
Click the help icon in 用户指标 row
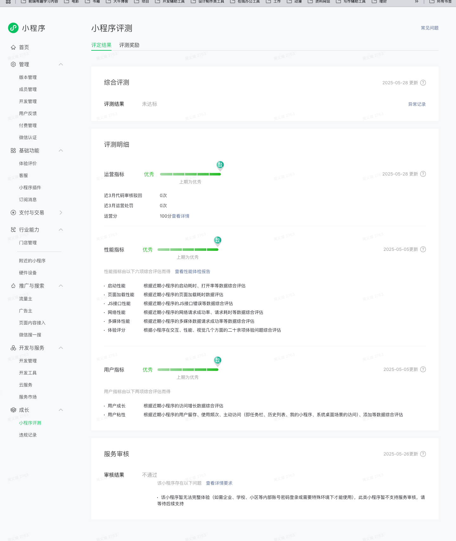click(x=423, y=369)
